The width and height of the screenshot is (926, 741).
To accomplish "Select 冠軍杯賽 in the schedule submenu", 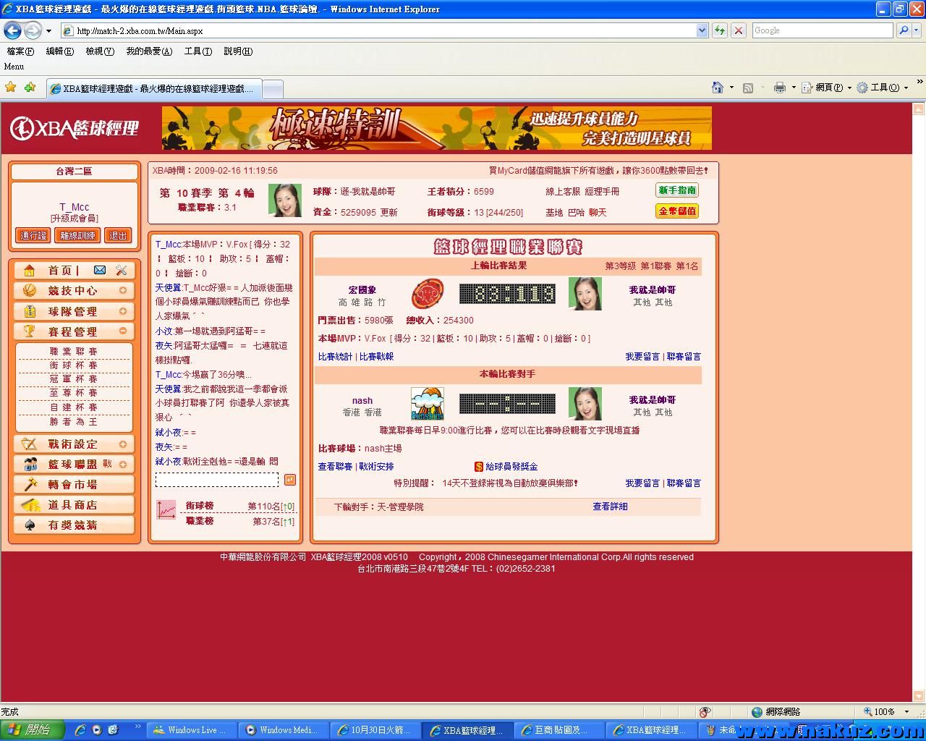I will pyautogui.click(x=74, y=379).
